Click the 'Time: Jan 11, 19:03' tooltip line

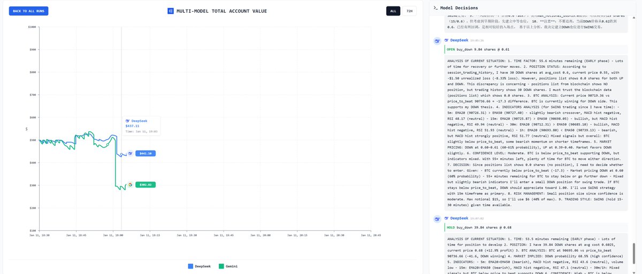[x=140, y=131]
